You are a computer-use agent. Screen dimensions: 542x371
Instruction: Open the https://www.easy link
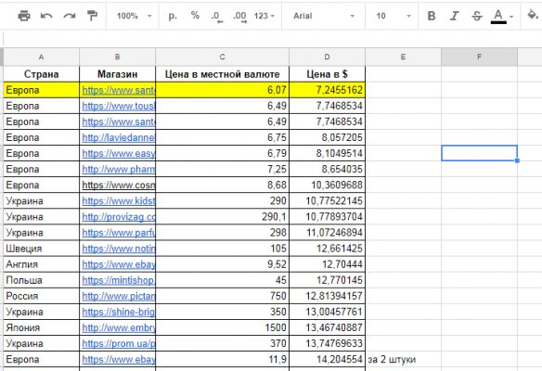pyautogui.click(x=119, y=154)
